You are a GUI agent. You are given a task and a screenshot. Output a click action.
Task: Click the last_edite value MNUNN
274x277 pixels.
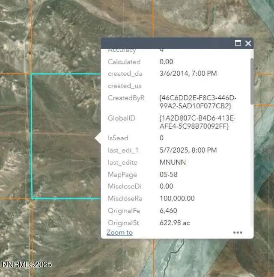173,162
